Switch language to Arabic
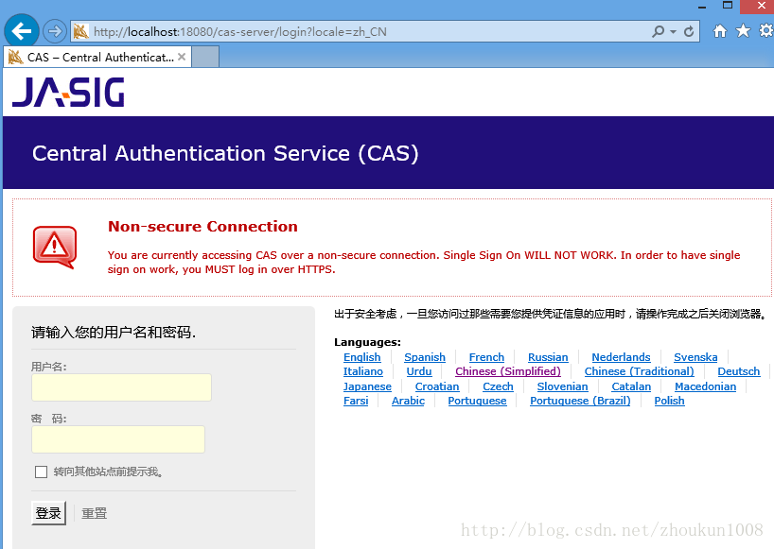Viewport: 774px width, 549px height. tap(408, 402)
